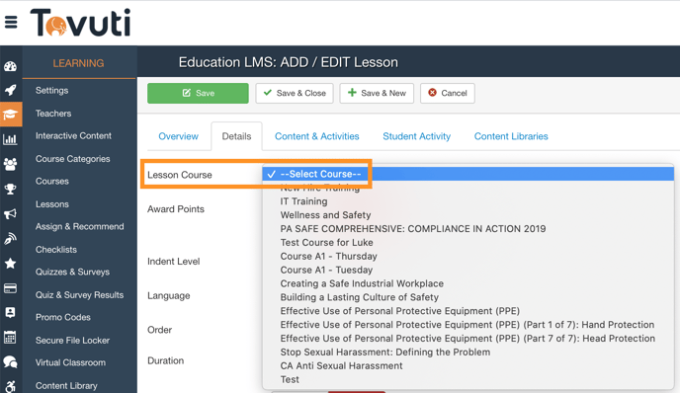The width and height of the screenshot is (680, 393).
Task: Choose Test Course for Luke
Action: pos(467,243)
